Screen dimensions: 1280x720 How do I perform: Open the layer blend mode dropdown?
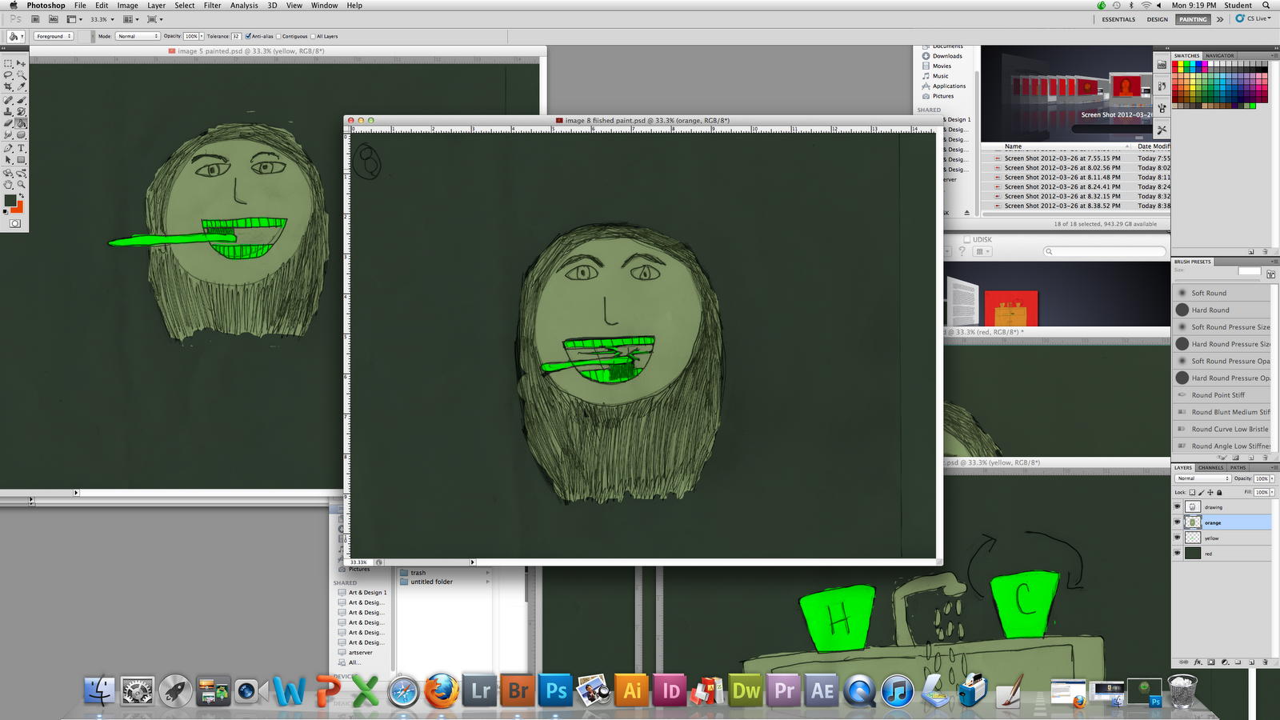point(1202,478)
